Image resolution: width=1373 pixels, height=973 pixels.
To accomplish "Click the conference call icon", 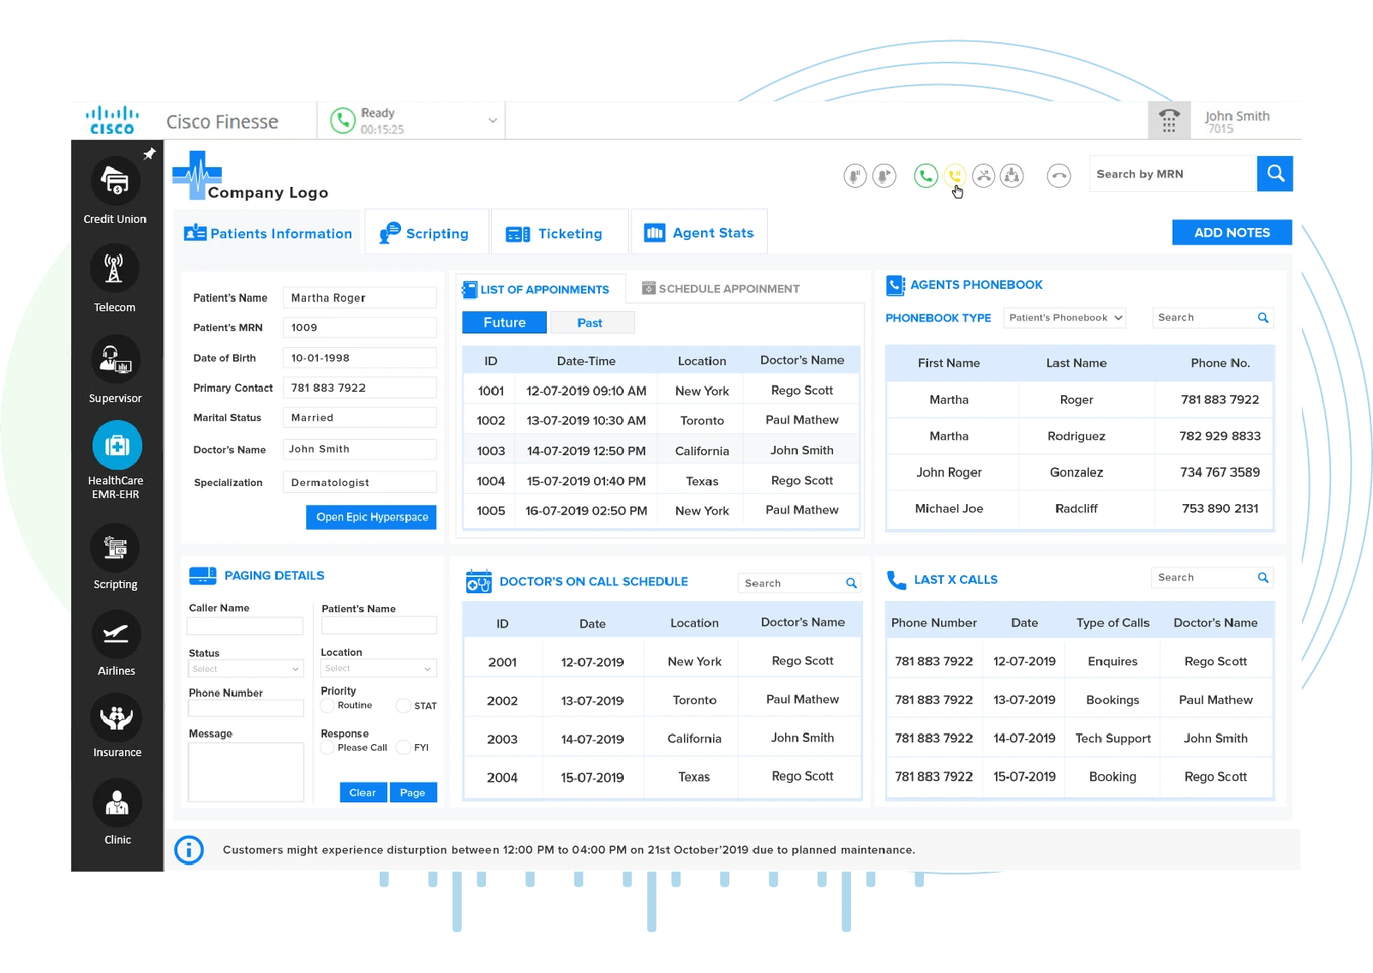I will [x=1012, y=176].
